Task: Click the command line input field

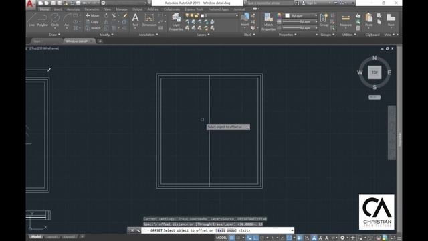Action: click(x=217, y=230)
